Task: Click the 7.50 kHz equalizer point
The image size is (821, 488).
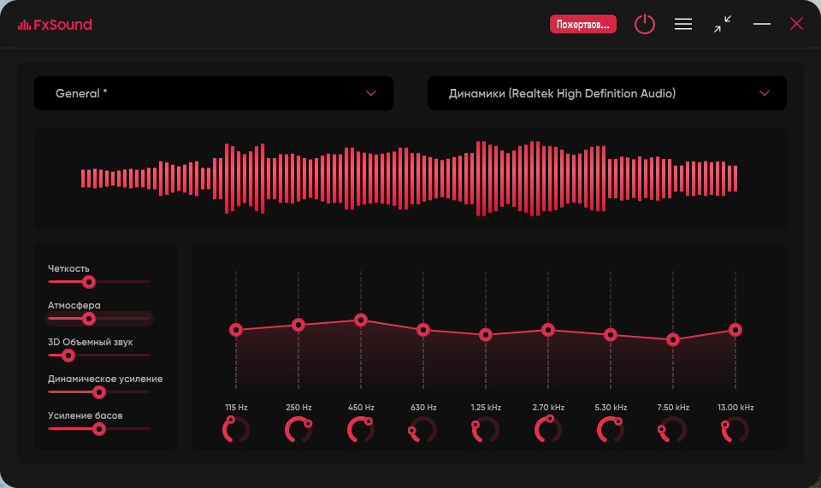Action: coord(673,340)
